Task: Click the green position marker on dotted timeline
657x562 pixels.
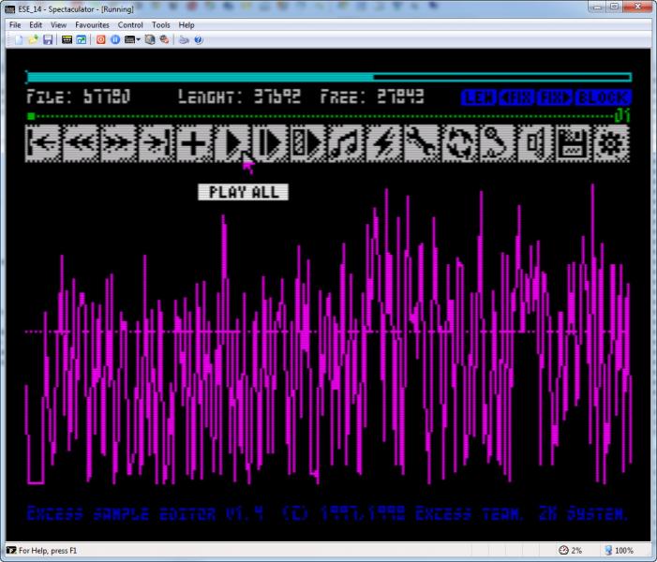Action: pyautogui.click(x=31, y=116)
